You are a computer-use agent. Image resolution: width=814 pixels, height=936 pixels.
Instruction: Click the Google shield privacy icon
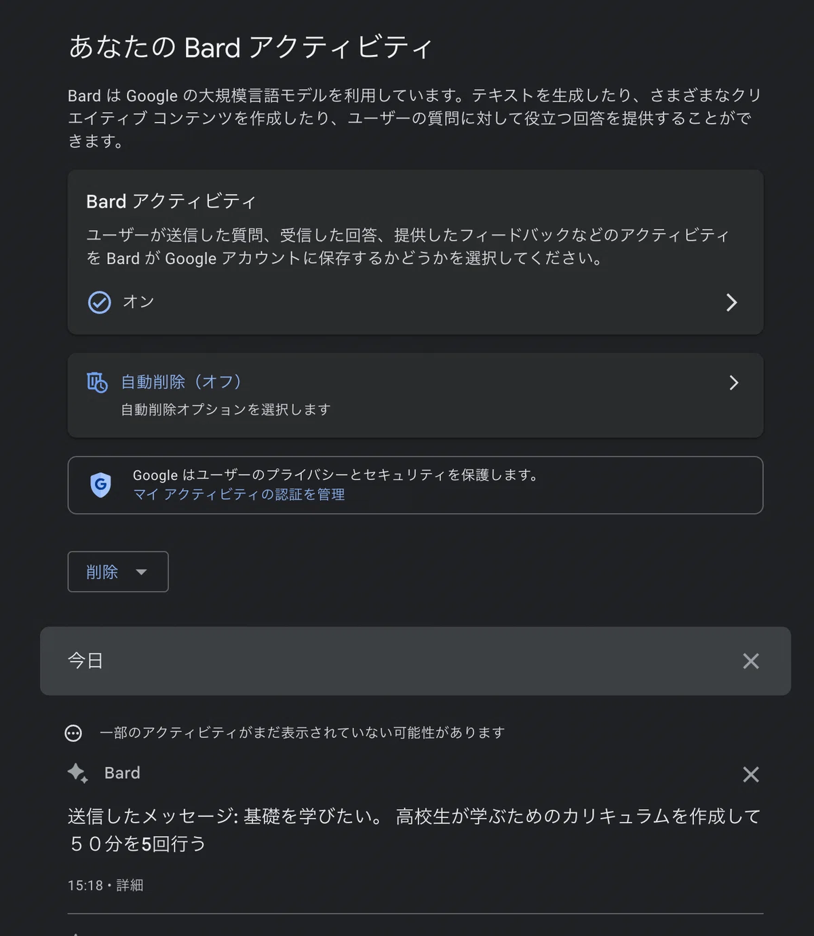pyautogui.click(x=100, y=485)
